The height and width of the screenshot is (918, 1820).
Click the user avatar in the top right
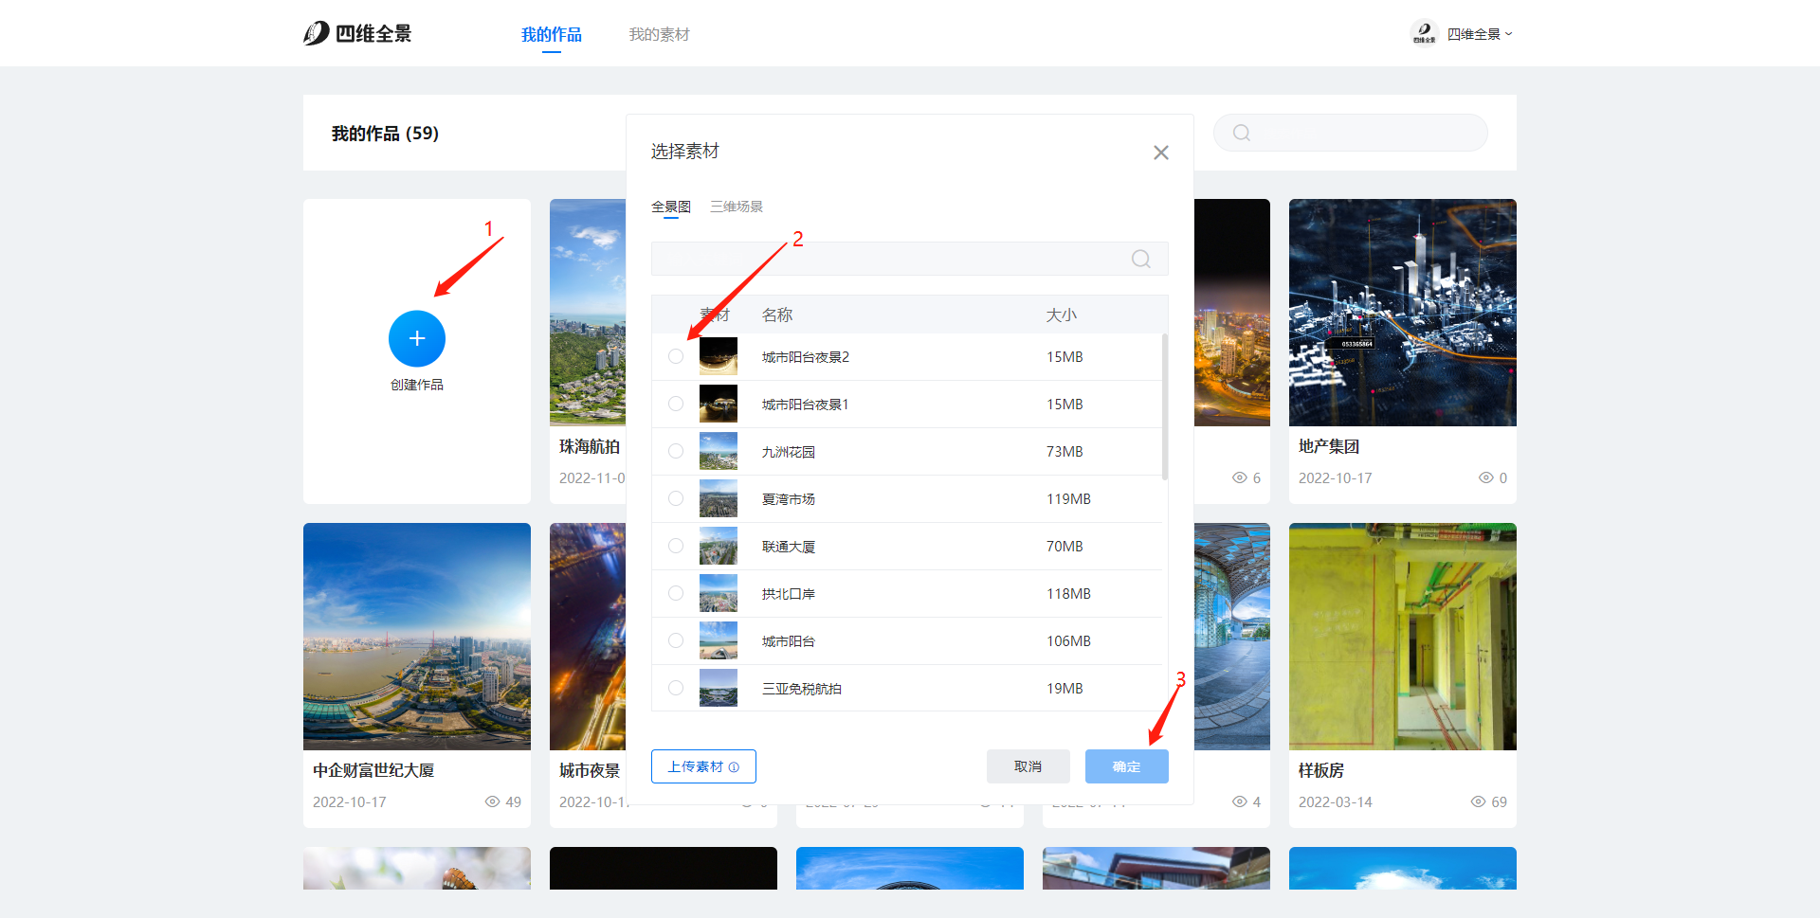coord(1423,33)
